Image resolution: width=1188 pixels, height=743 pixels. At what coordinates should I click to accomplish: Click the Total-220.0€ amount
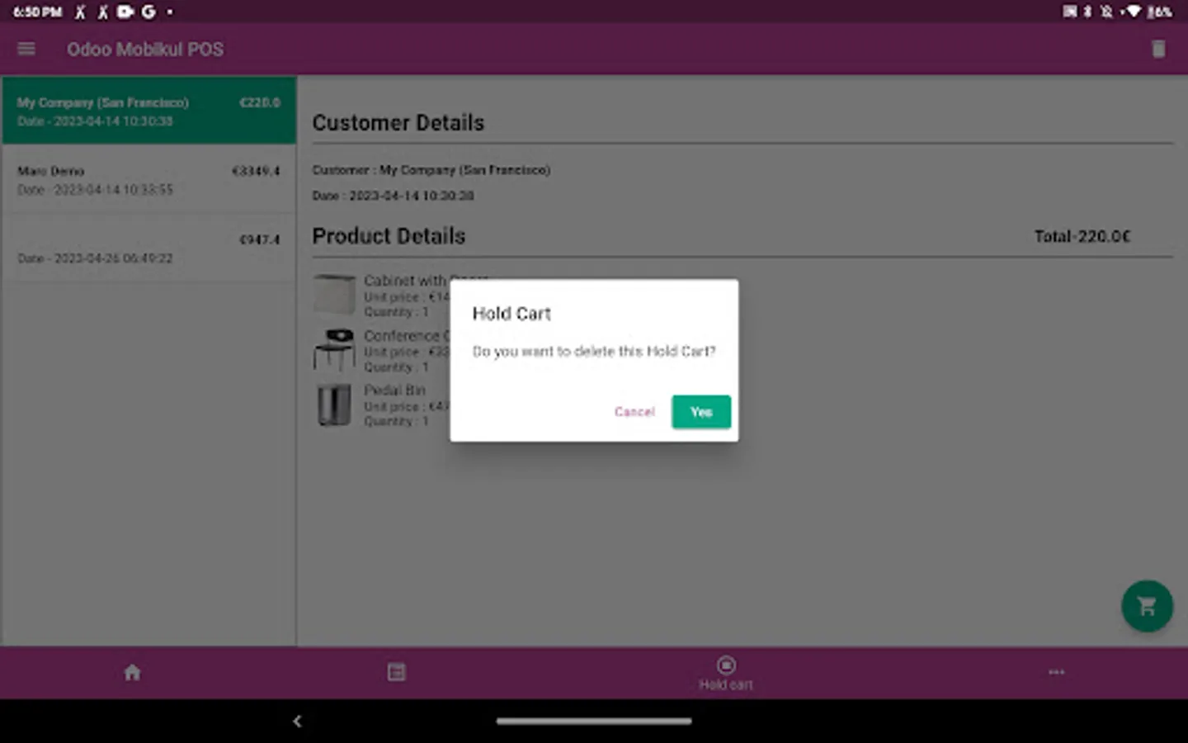[x=1082, y=236]
